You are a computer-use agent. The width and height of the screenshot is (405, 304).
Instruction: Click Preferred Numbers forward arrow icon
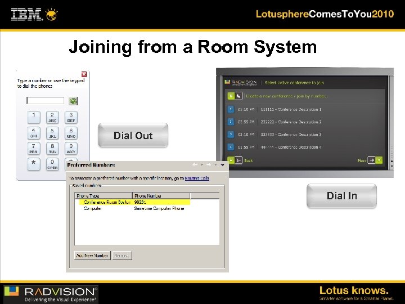pos(209,164)
